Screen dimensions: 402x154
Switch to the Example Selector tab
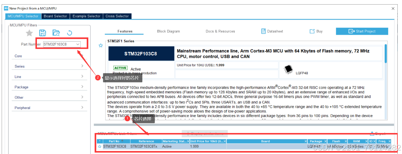86,16
